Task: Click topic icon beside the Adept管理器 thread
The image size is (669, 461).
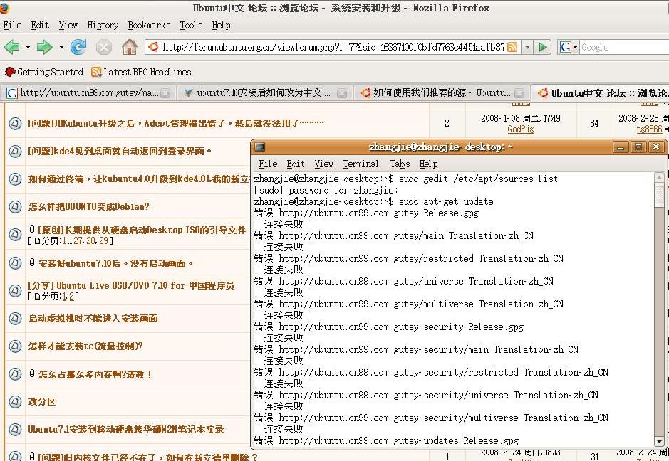Action: [x=15, y=124]
